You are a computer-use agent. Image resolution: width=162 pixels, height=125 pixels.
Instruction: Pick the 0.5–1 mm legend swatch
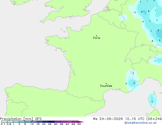coord(10,122)
